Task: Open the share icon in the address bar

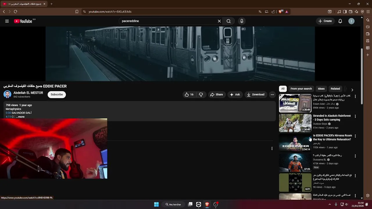Action: click(273, 12)
